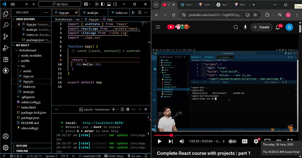Open the Explorer view in VS Code activity bar
302x158 pixels.
[6, 14]
